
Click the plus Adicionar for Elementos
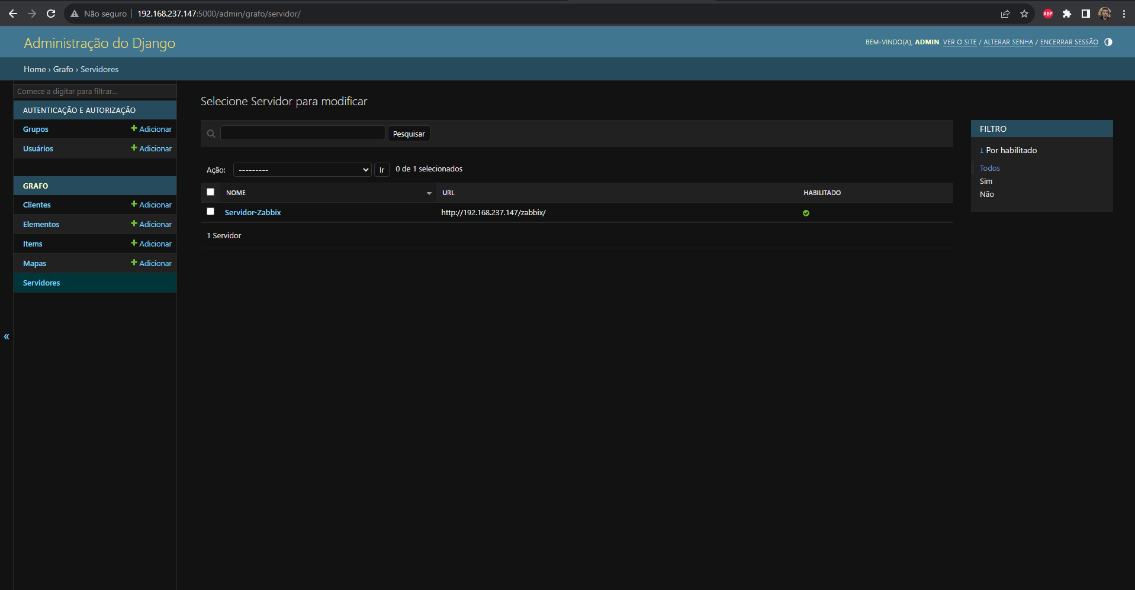(152, 224)
